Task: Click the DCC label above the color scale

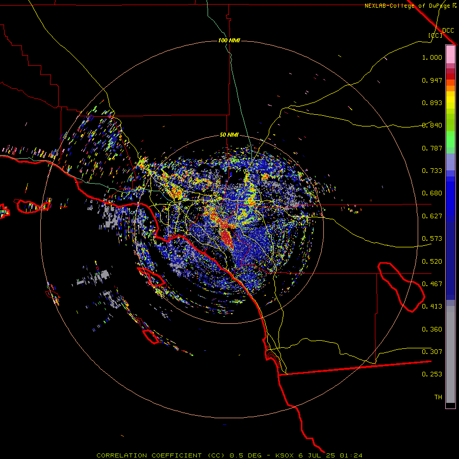Action: click(x=448, y=31)
